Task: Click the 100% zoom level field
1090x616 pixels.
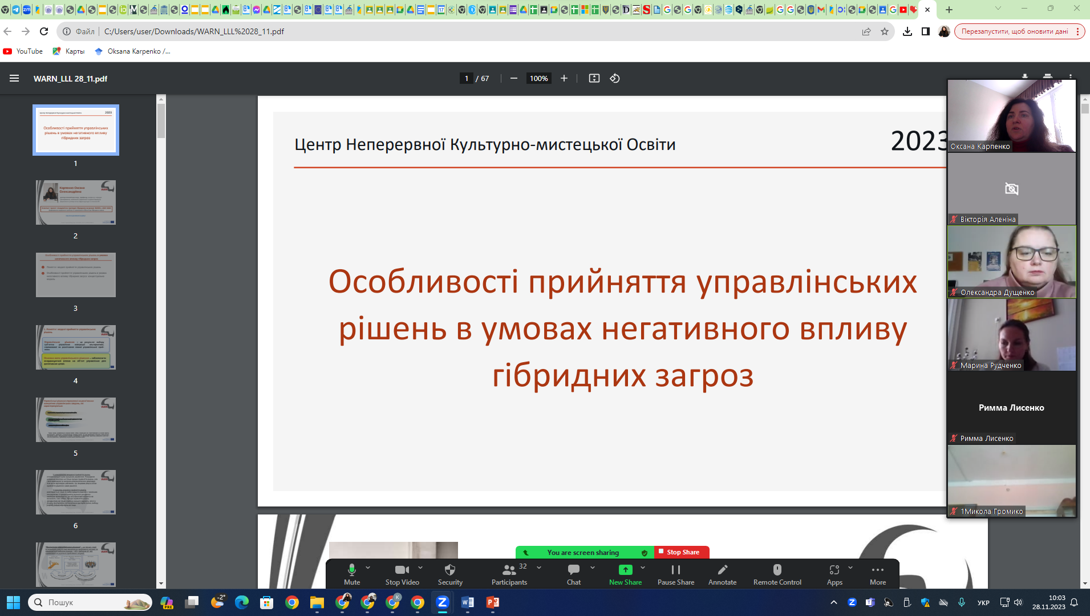Action: [x=539, y=79]
